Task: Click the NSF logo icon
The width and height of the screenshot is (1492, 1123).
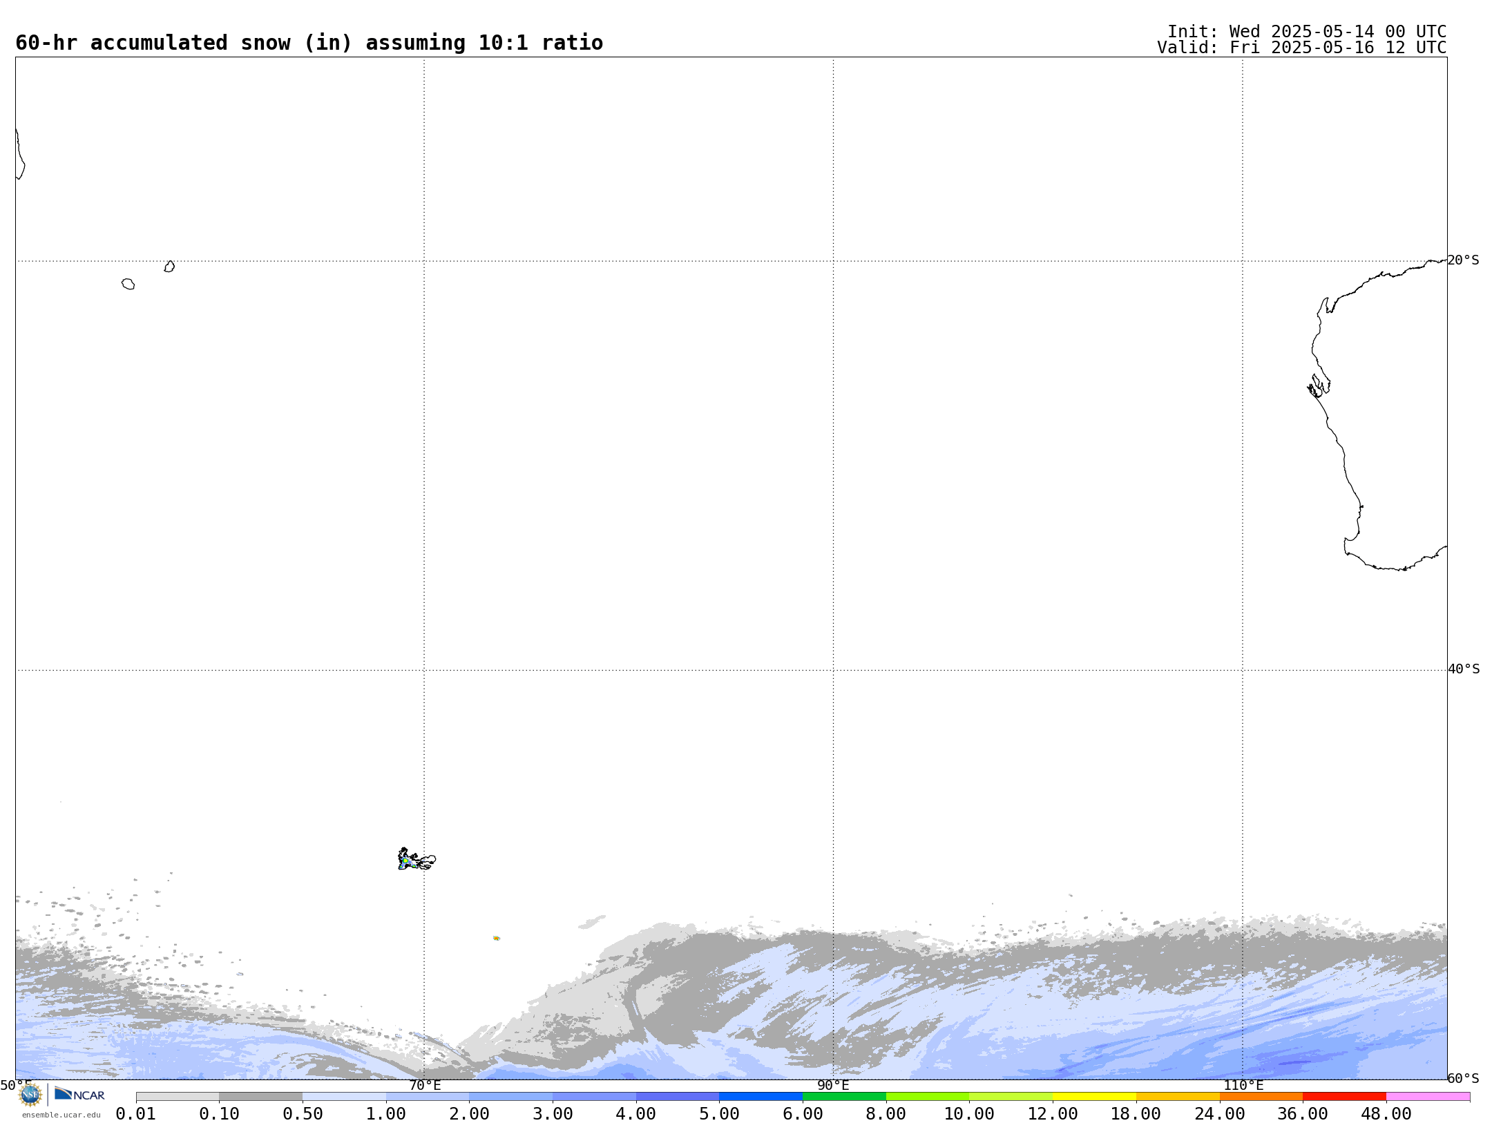Action: click(x=30, y=1095)
